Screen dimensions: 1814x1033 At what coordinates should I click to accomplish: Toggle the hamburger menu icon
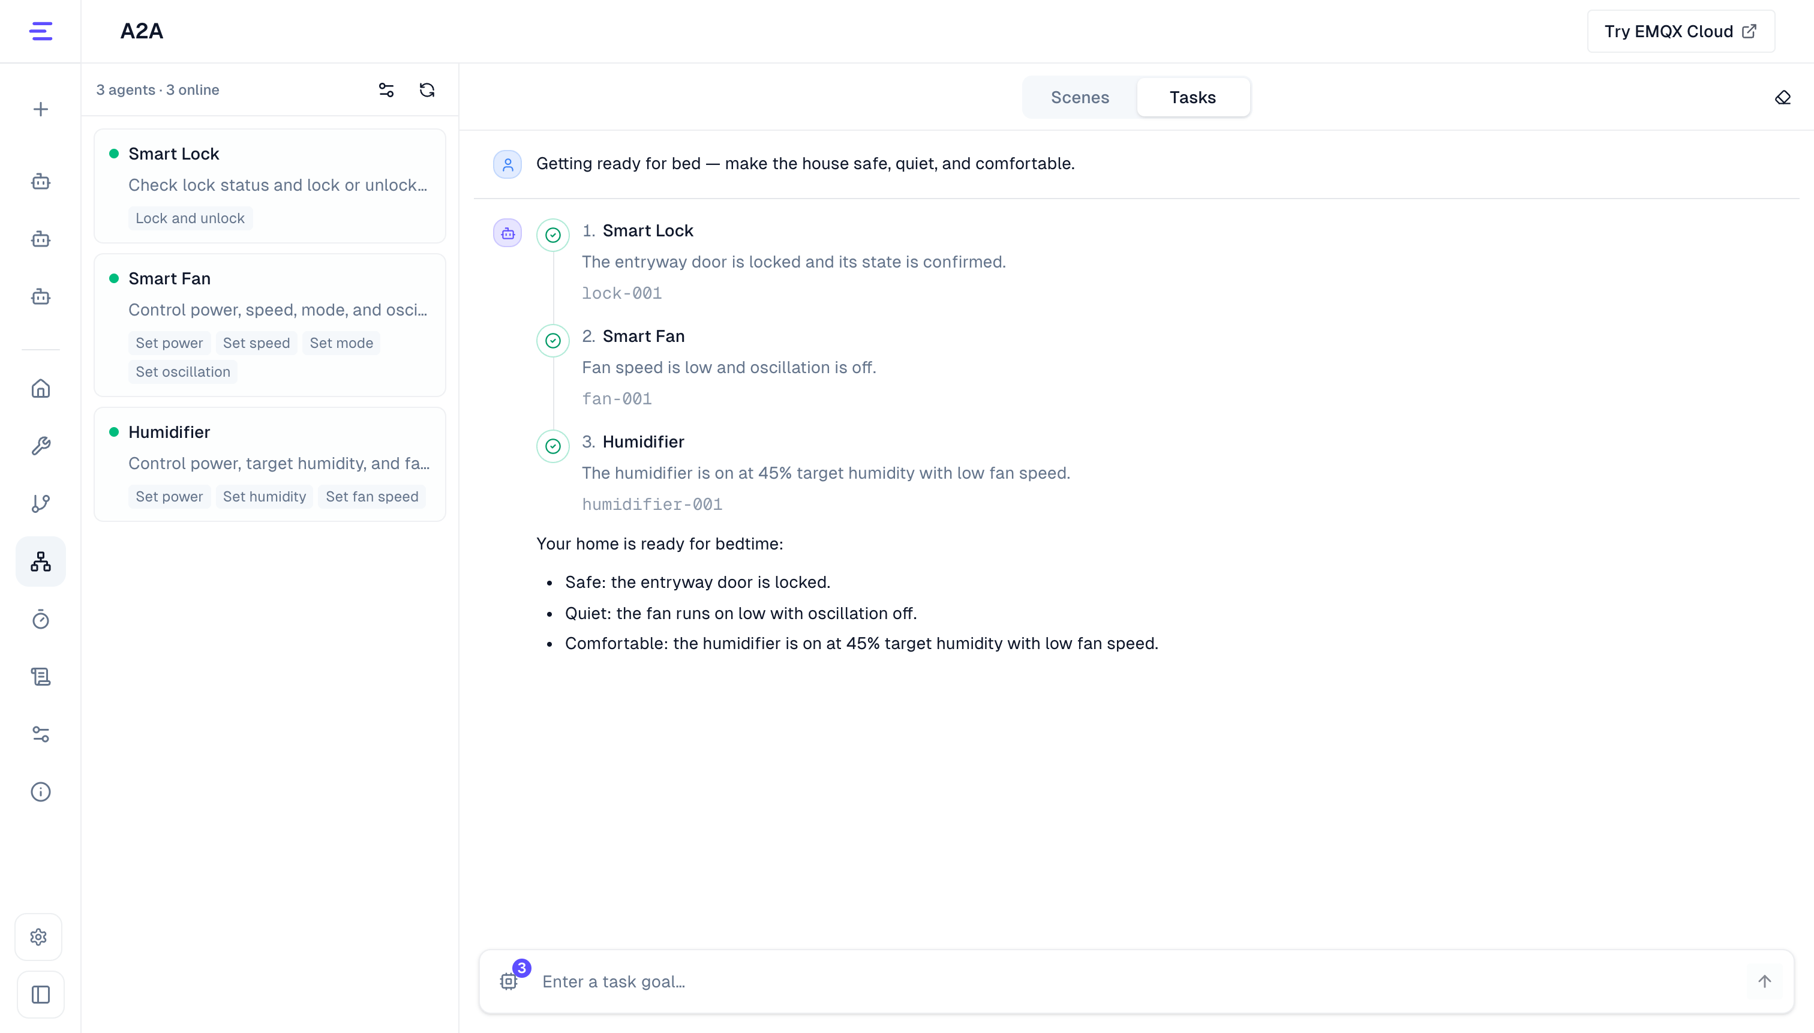click(x=40, y=31)
